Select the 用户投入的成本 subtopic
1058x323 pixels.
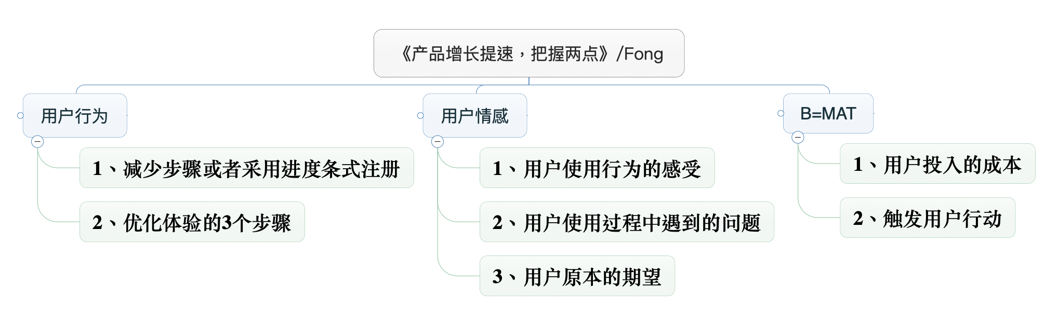[x=937, y=164]
